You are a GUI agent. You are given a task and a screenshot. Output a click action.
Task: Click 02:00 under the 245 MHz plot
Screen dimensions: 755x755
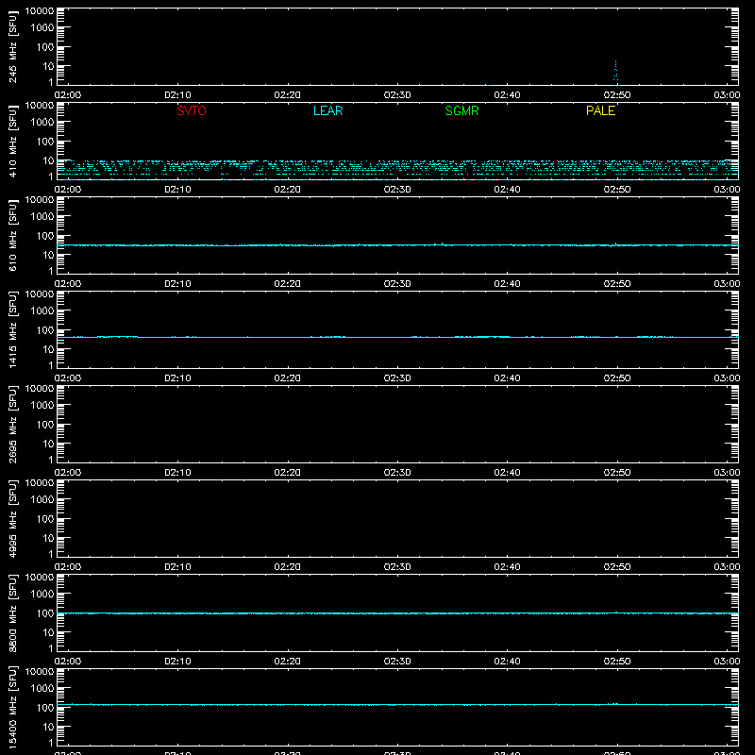pos(68,95)
